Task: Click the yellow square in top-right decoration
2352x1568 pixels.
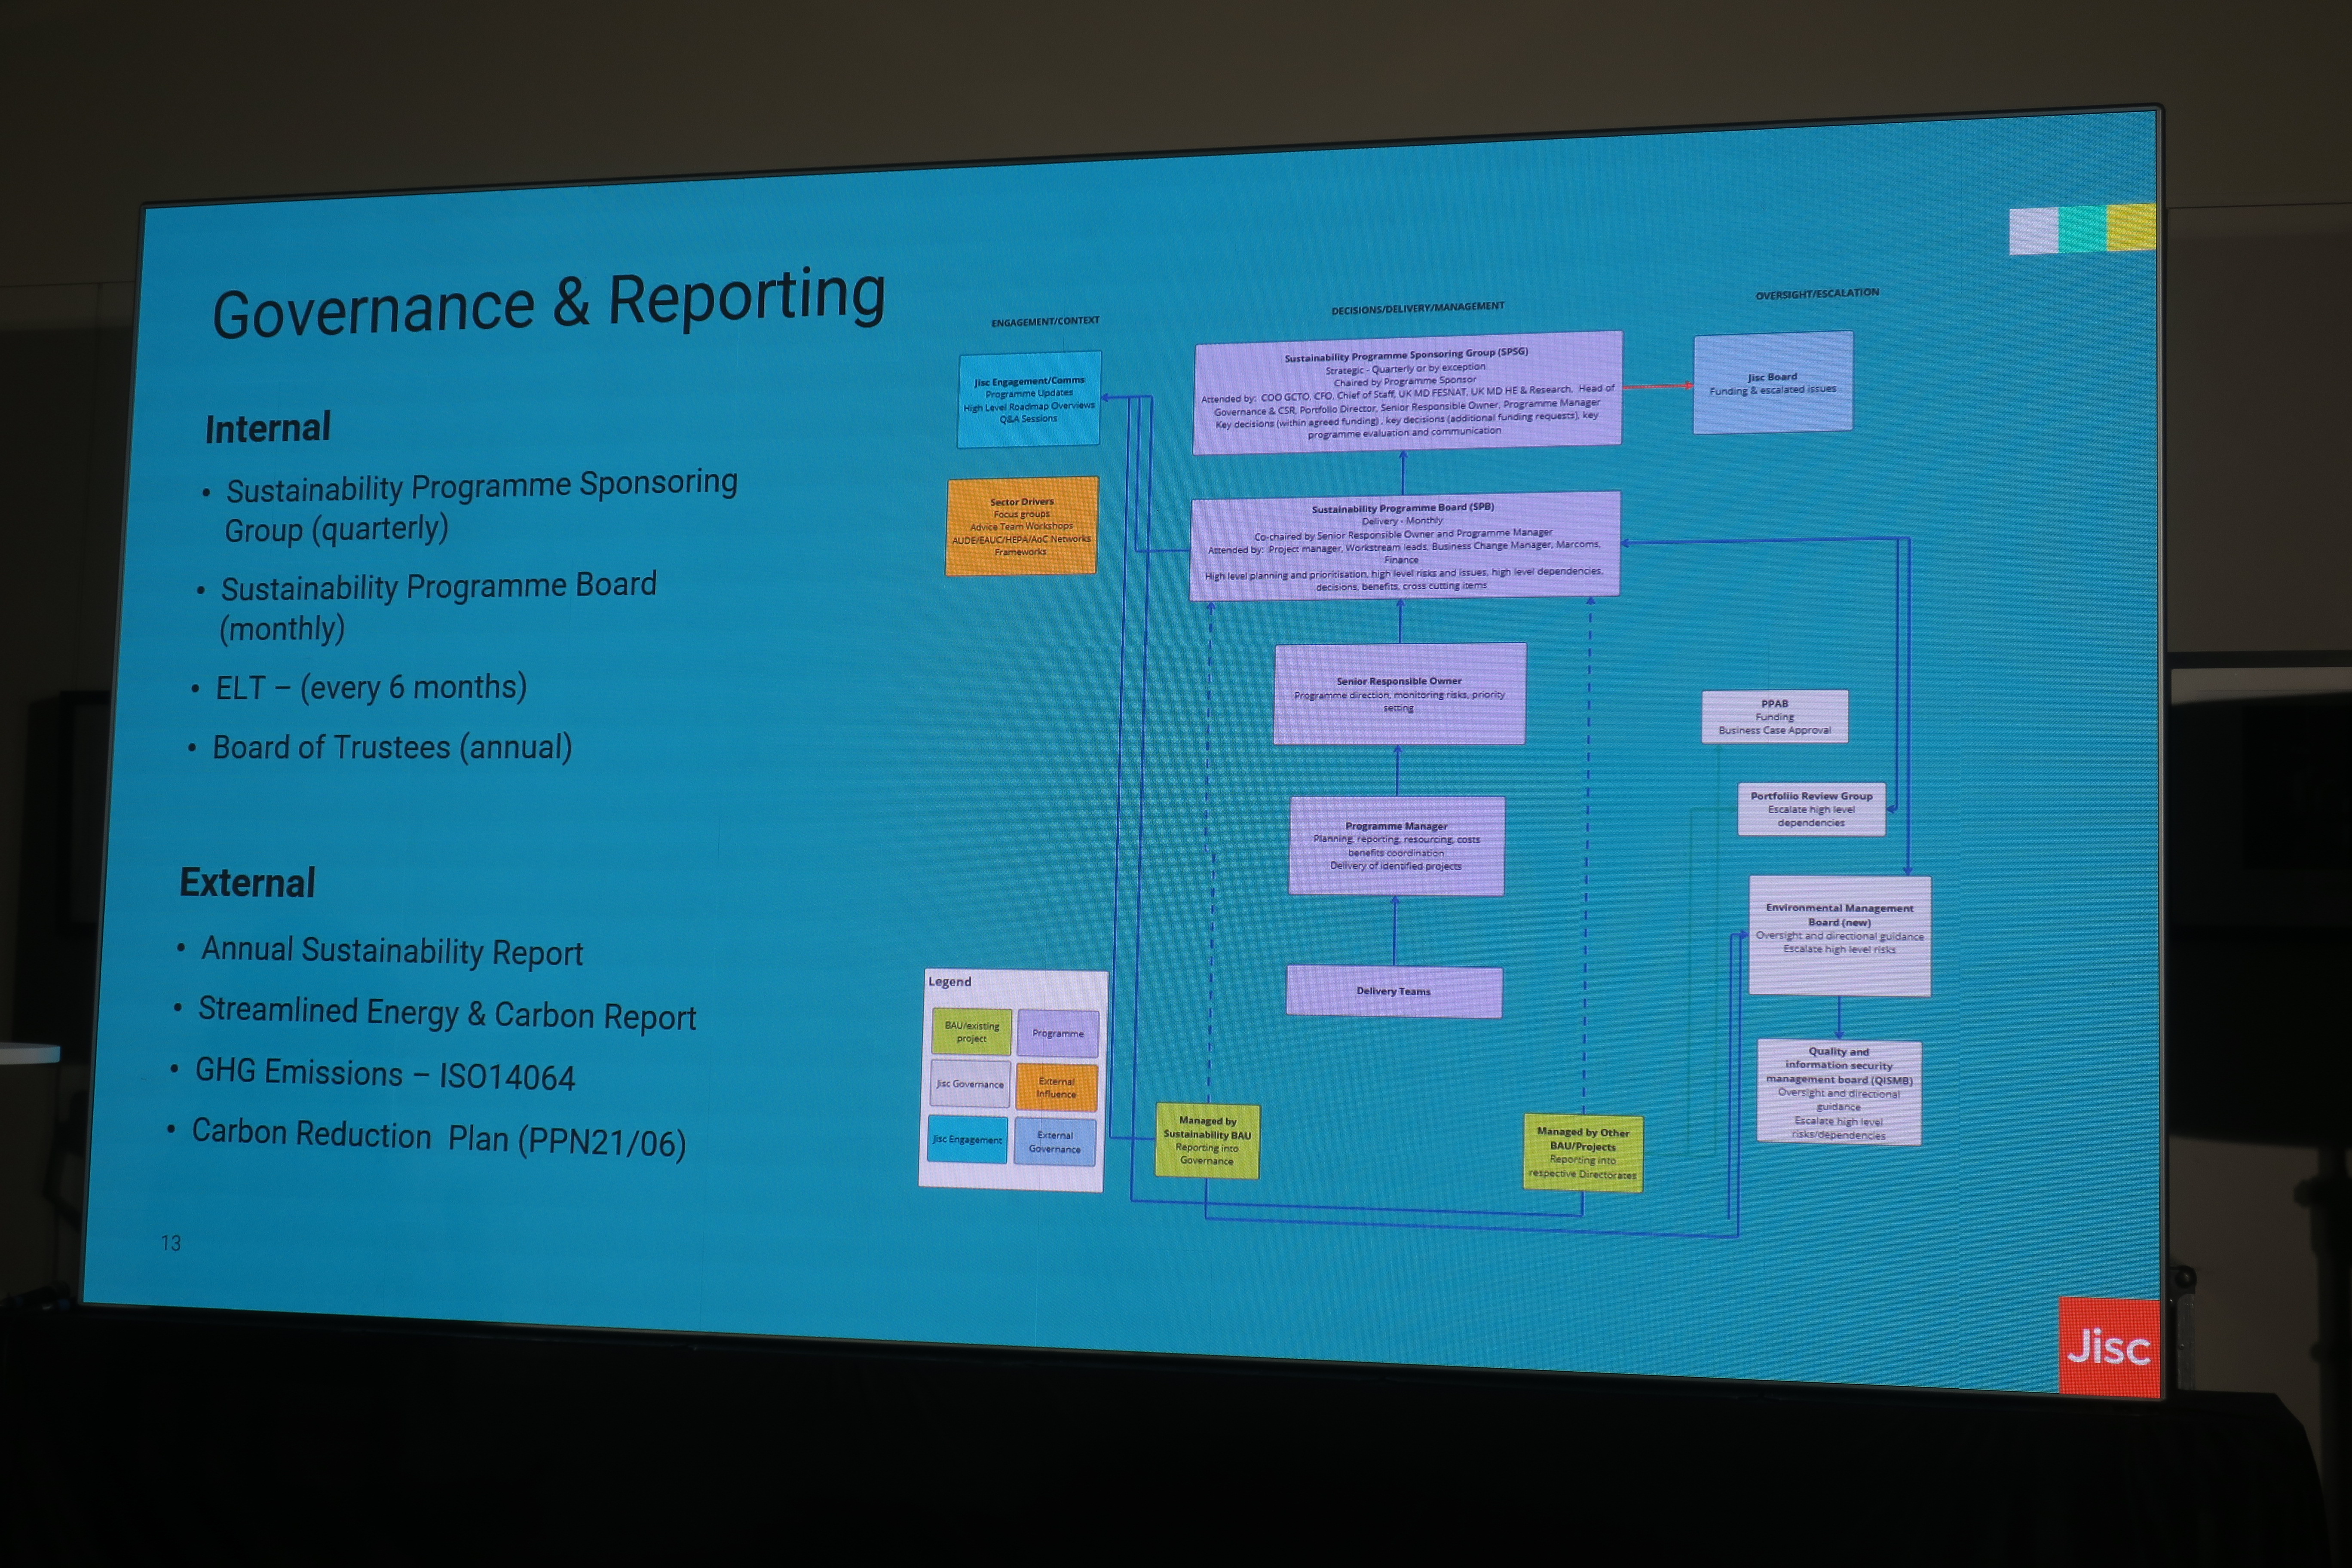Action: click(2131, 227)
